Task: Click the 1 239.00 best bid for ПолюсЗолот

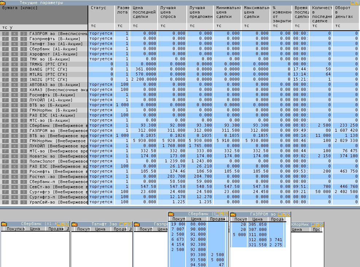Action: [175, 161]
